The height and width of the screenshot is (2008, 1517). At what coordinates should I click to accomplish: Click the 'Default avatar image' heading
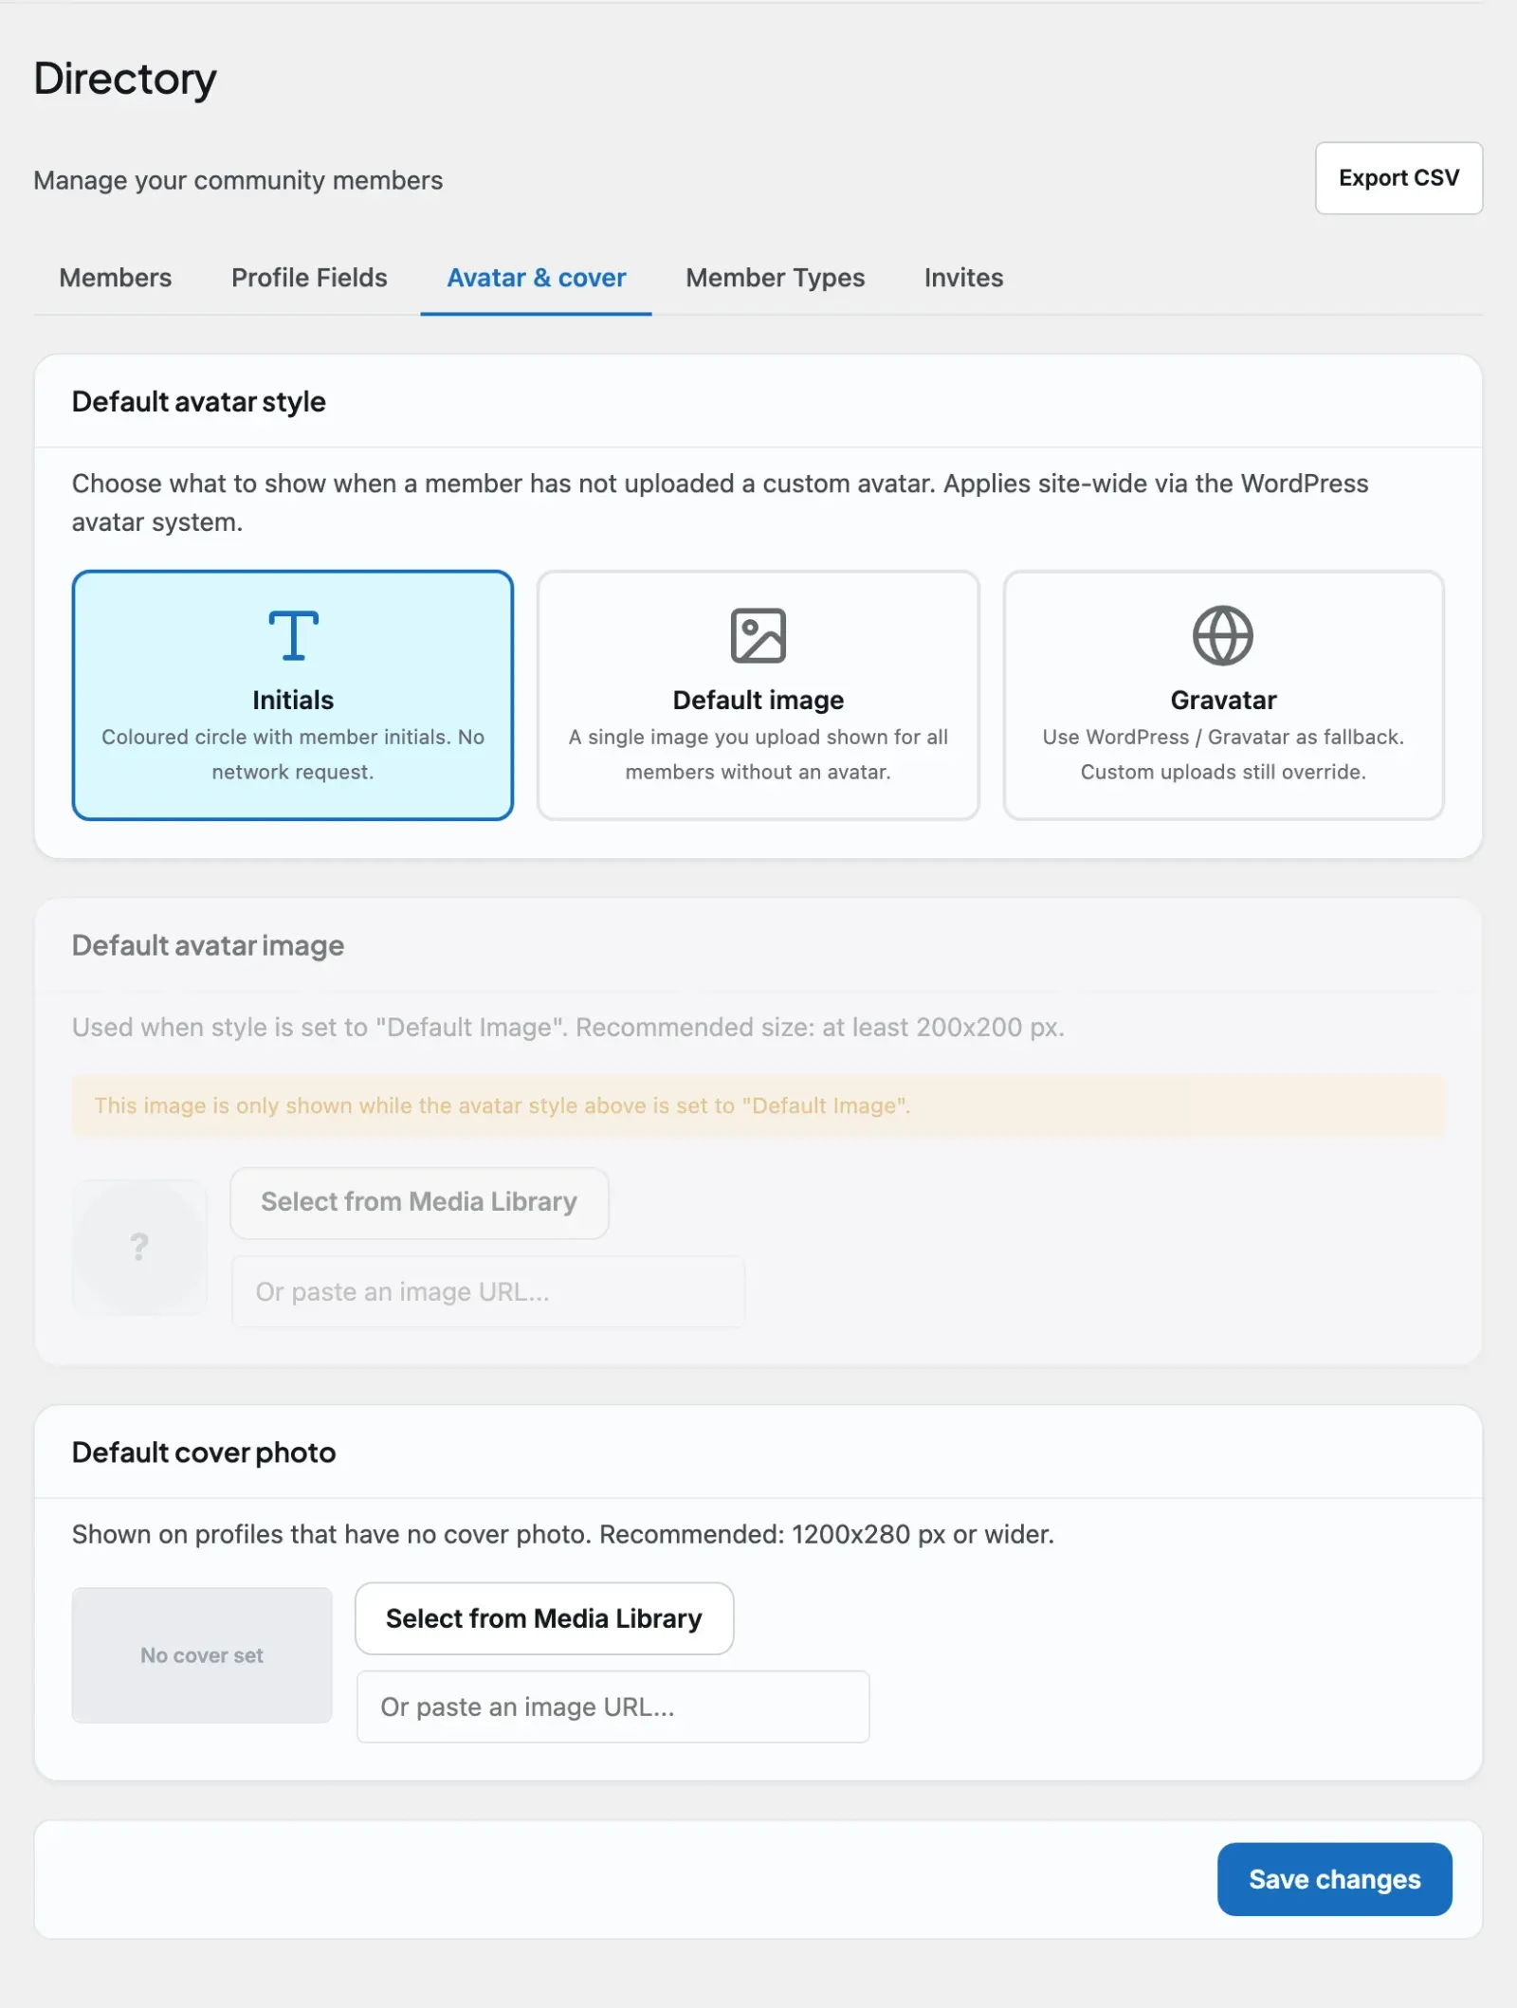pos(208,945)
